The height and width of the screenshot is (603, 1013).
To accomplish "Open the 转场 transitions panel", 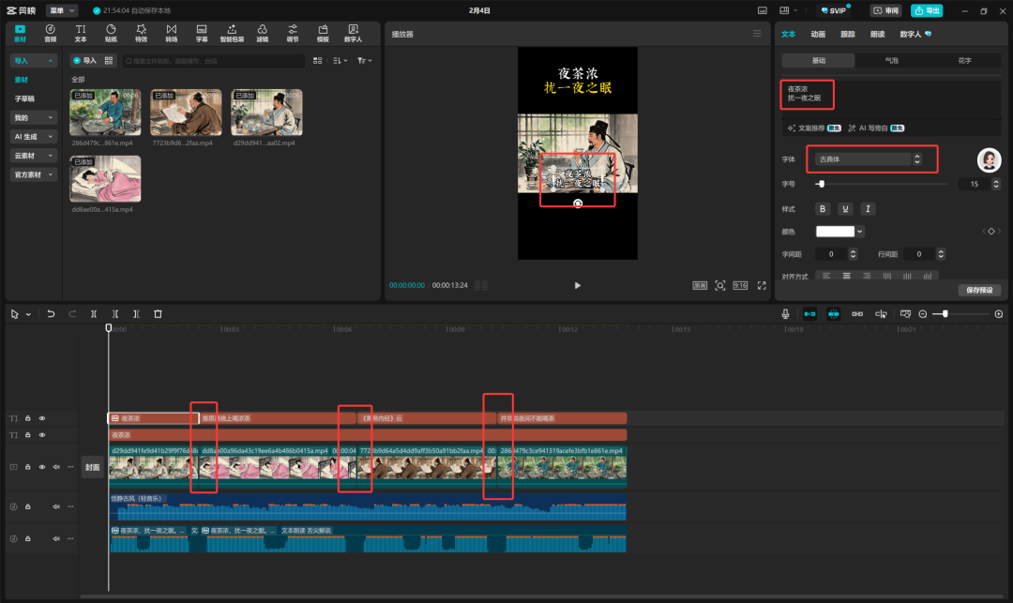I will pos(171,34).
